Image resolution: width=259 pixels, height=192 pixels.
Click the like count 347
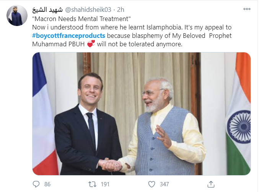tap(164, 184)
